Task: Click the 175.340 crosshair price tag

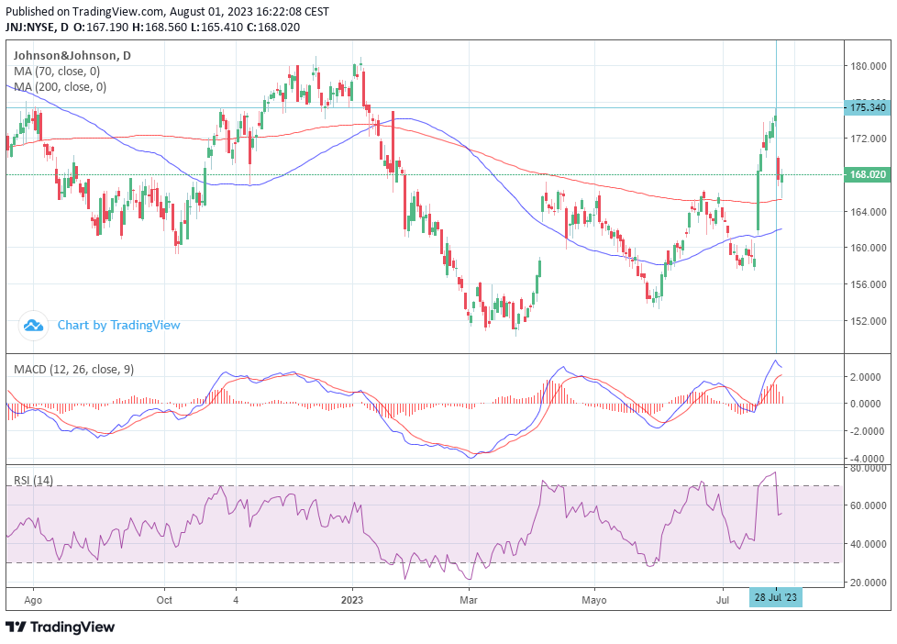Action: (x=868, y=107)
